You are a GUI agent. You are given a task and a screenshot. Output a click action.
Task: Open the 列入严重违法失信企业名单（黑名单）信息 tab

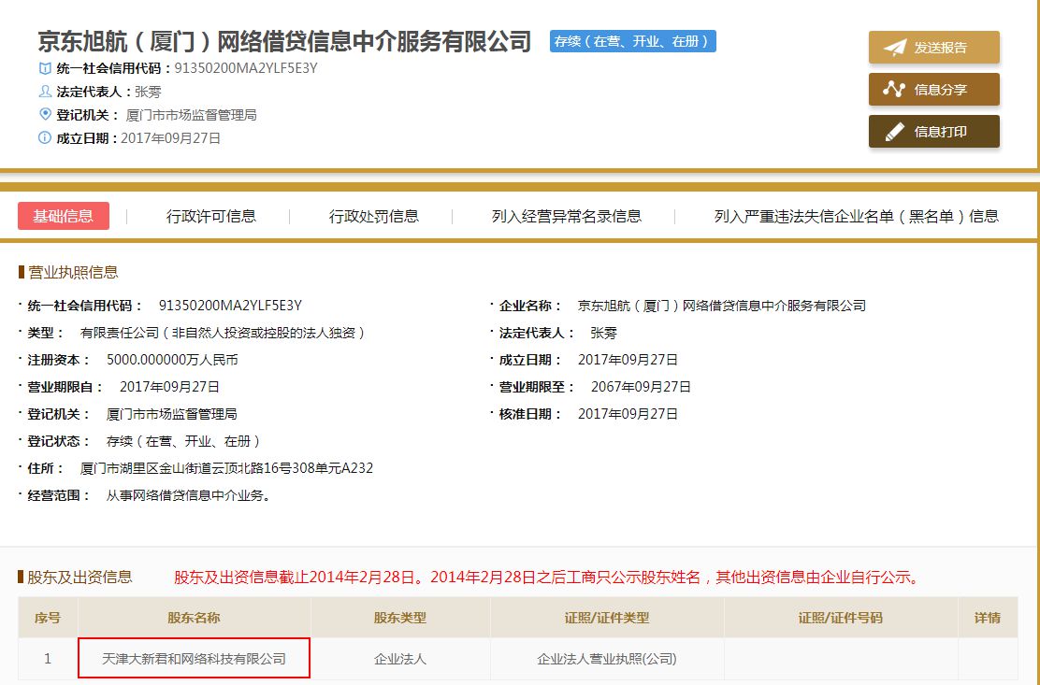[x=857, y=216]
